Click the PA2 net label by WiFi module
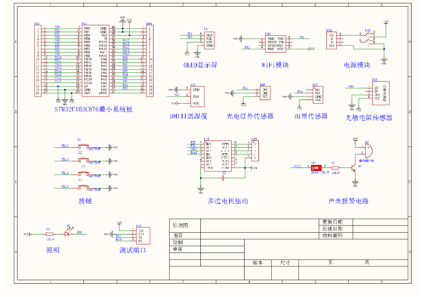 (247, 47)
